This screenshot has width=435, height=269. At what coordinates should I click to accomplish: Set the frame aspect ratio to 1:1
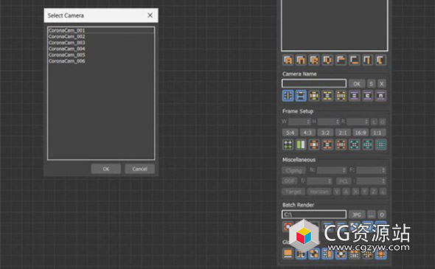pos(377,133)
